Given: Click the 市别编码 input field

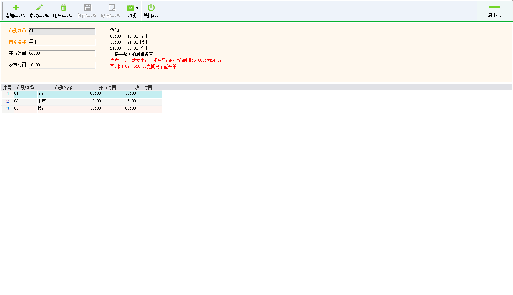Looking at the screenshot, I should 62,31.
